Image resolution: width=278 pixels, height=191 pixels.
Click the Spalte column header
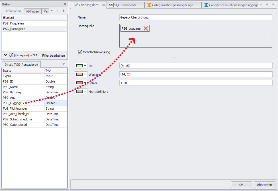[x=23, y=71]
